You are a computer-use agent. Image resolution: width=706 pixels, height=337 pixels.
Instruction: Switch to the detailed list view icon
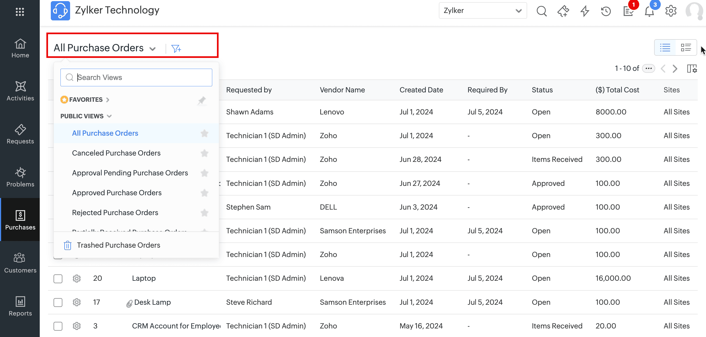686,48
